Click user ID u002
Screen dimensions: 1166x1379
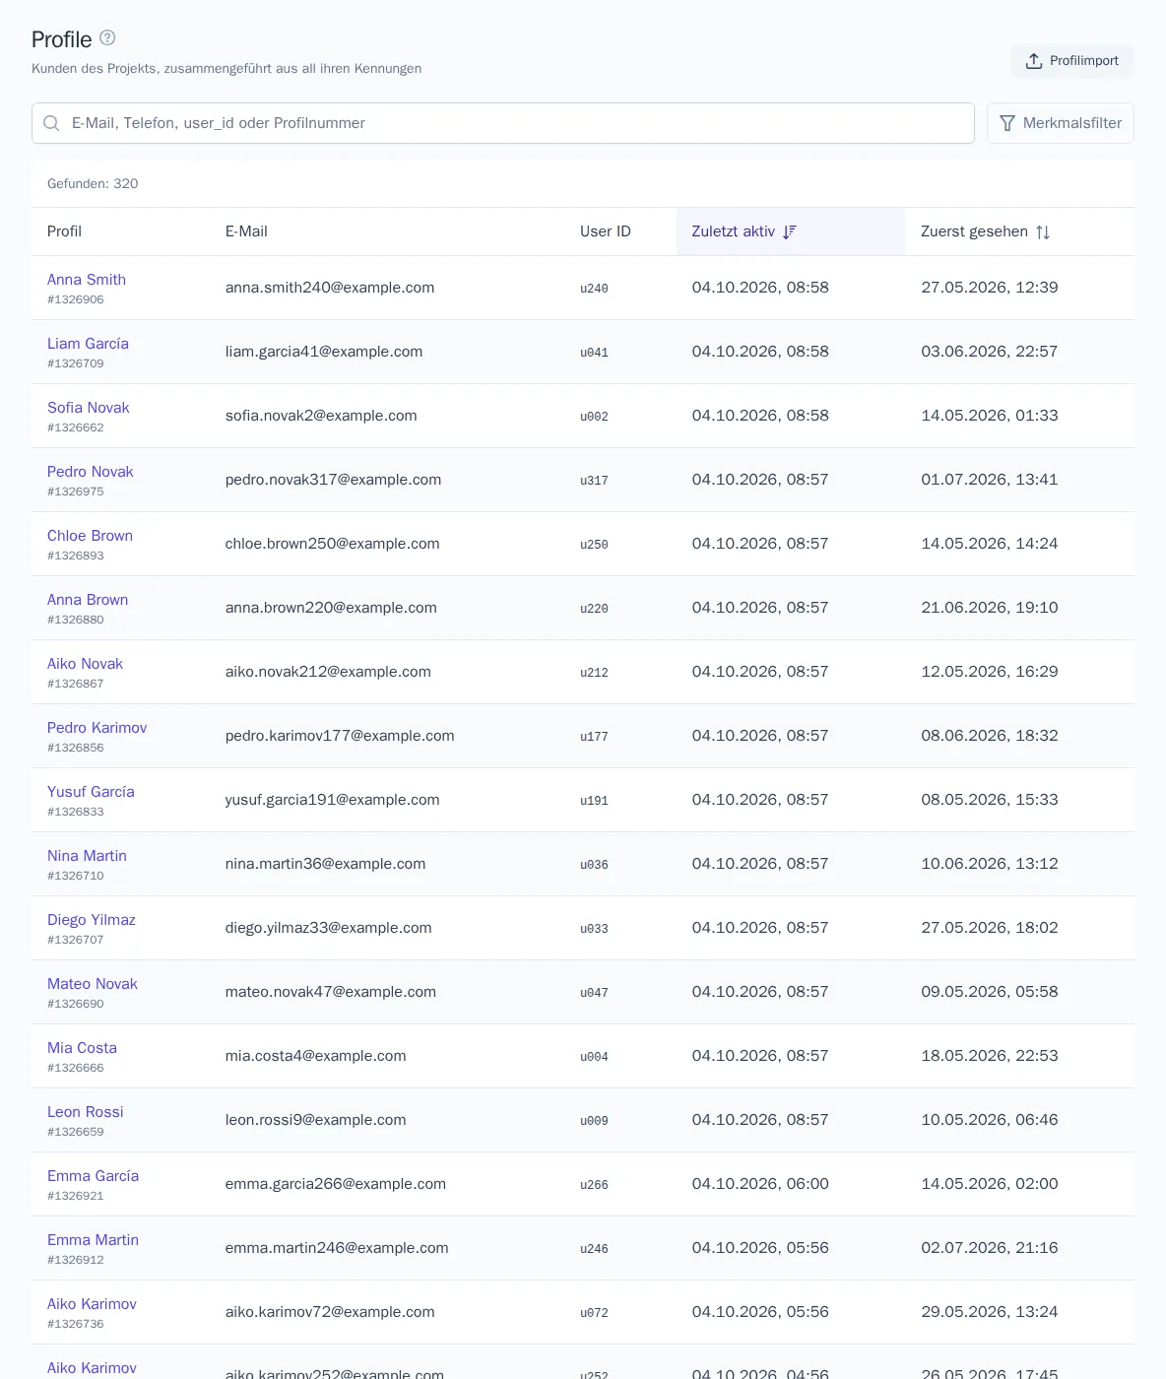click(x=594, y=417)
